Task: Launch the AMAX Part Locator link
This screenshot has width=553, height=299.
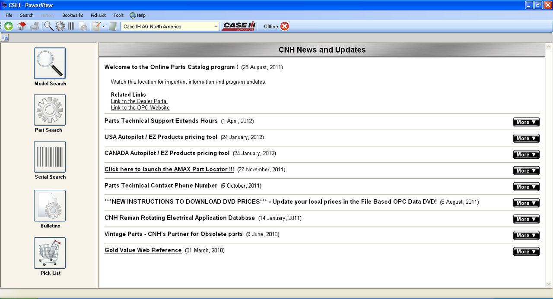Action: click(x=169, y=170)
